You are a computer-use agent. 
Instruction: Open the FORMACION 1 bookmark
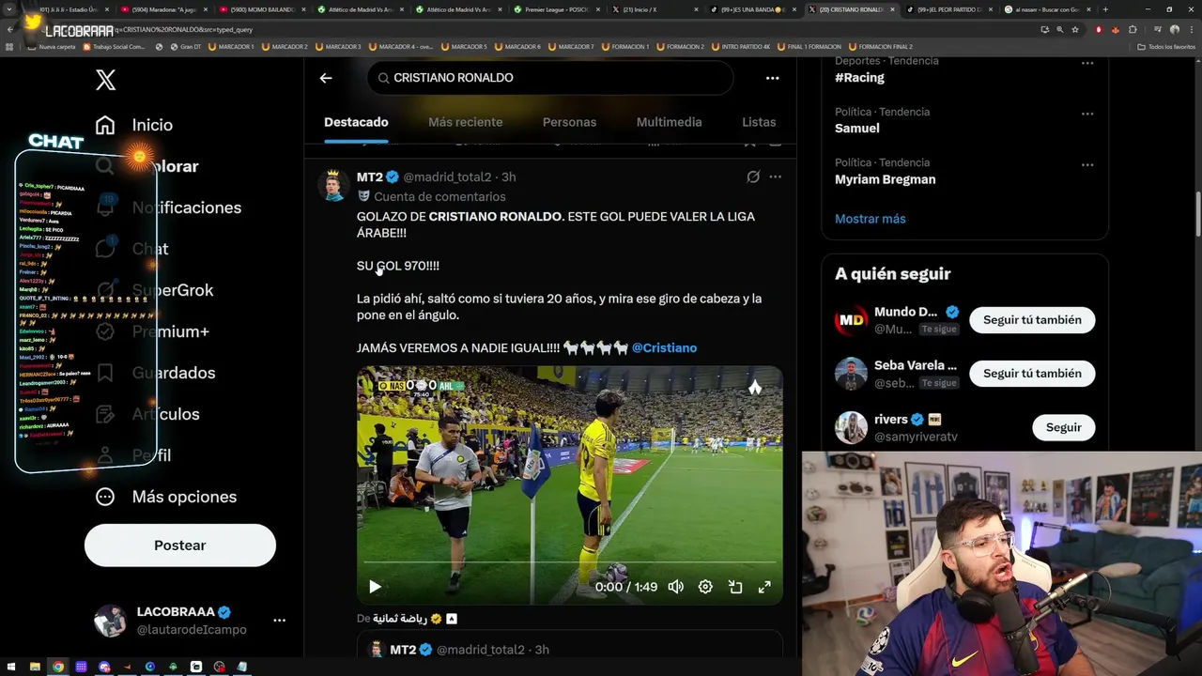pyautogui.click(x=624, y=46)
